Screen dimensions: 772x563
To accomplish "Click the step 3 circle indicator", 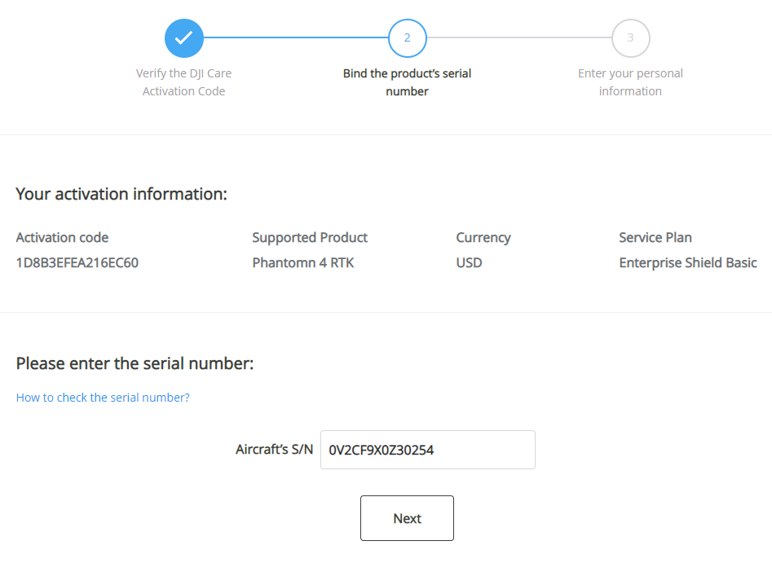I will 630,38.
